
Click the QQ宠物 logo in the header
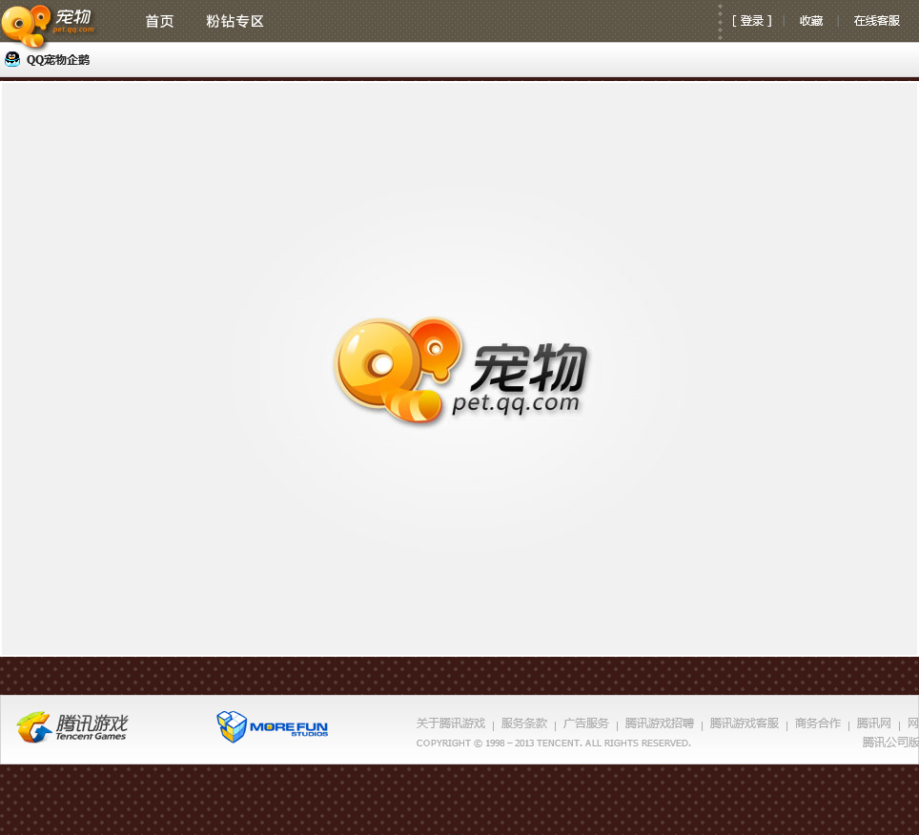pyautogui.click(x=48, y=25)
